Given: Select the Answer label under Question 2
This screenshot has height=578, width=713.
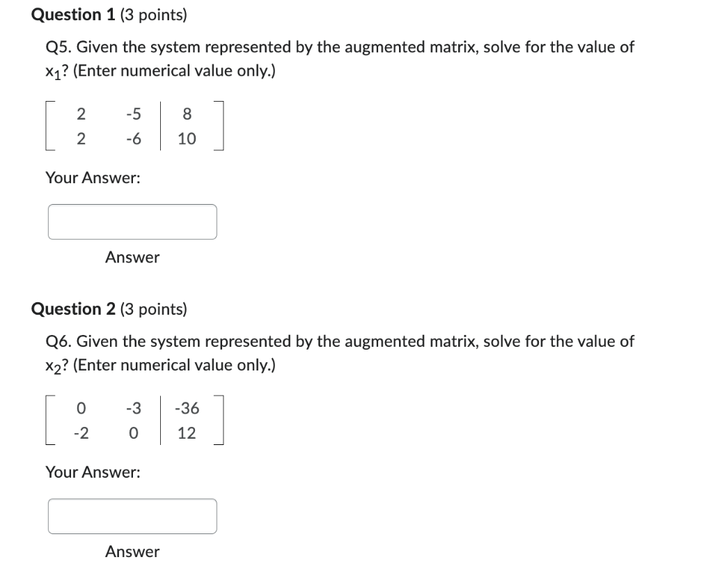Looking at the screenshot, I should (132, 552).
